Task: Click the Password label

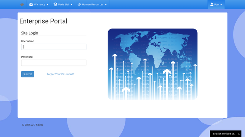Action: 27,57
